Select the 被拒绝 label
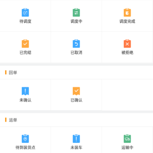The height and width of the screenshot is (153, 153). 127,53
